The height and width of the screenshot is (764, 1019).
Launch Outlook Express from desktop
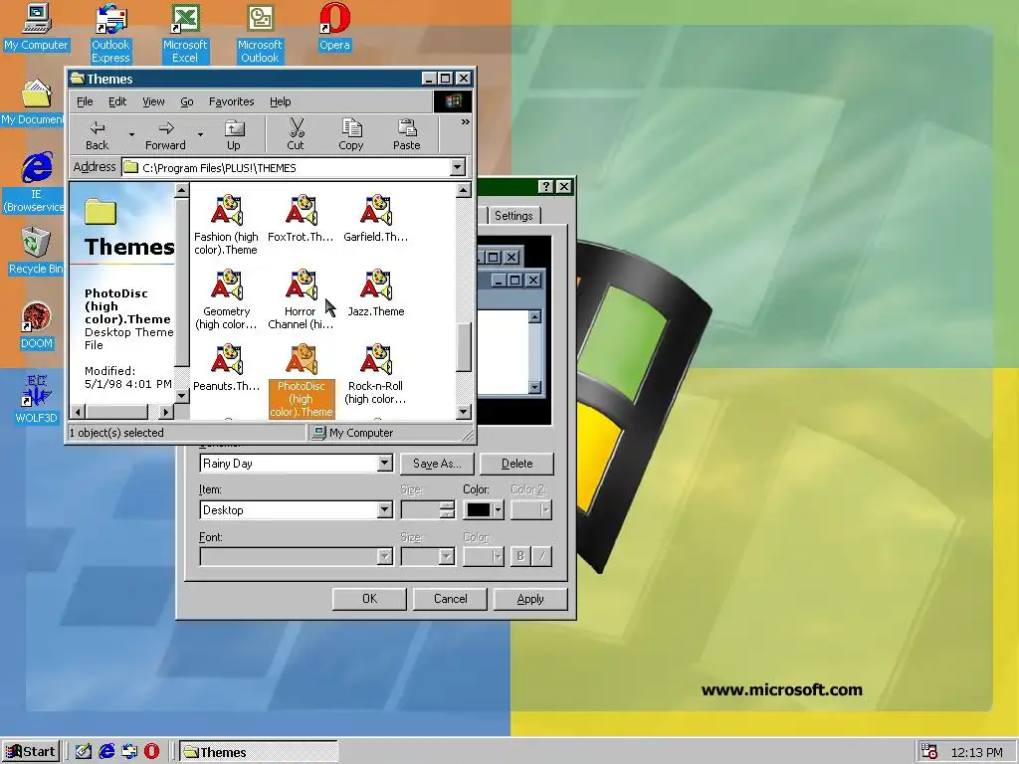[110, 33]
